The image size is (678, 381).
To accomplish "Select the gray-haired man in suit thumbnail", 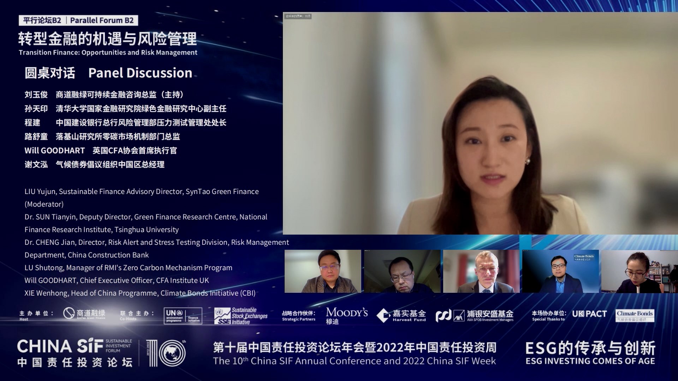I will click(481, 271).
